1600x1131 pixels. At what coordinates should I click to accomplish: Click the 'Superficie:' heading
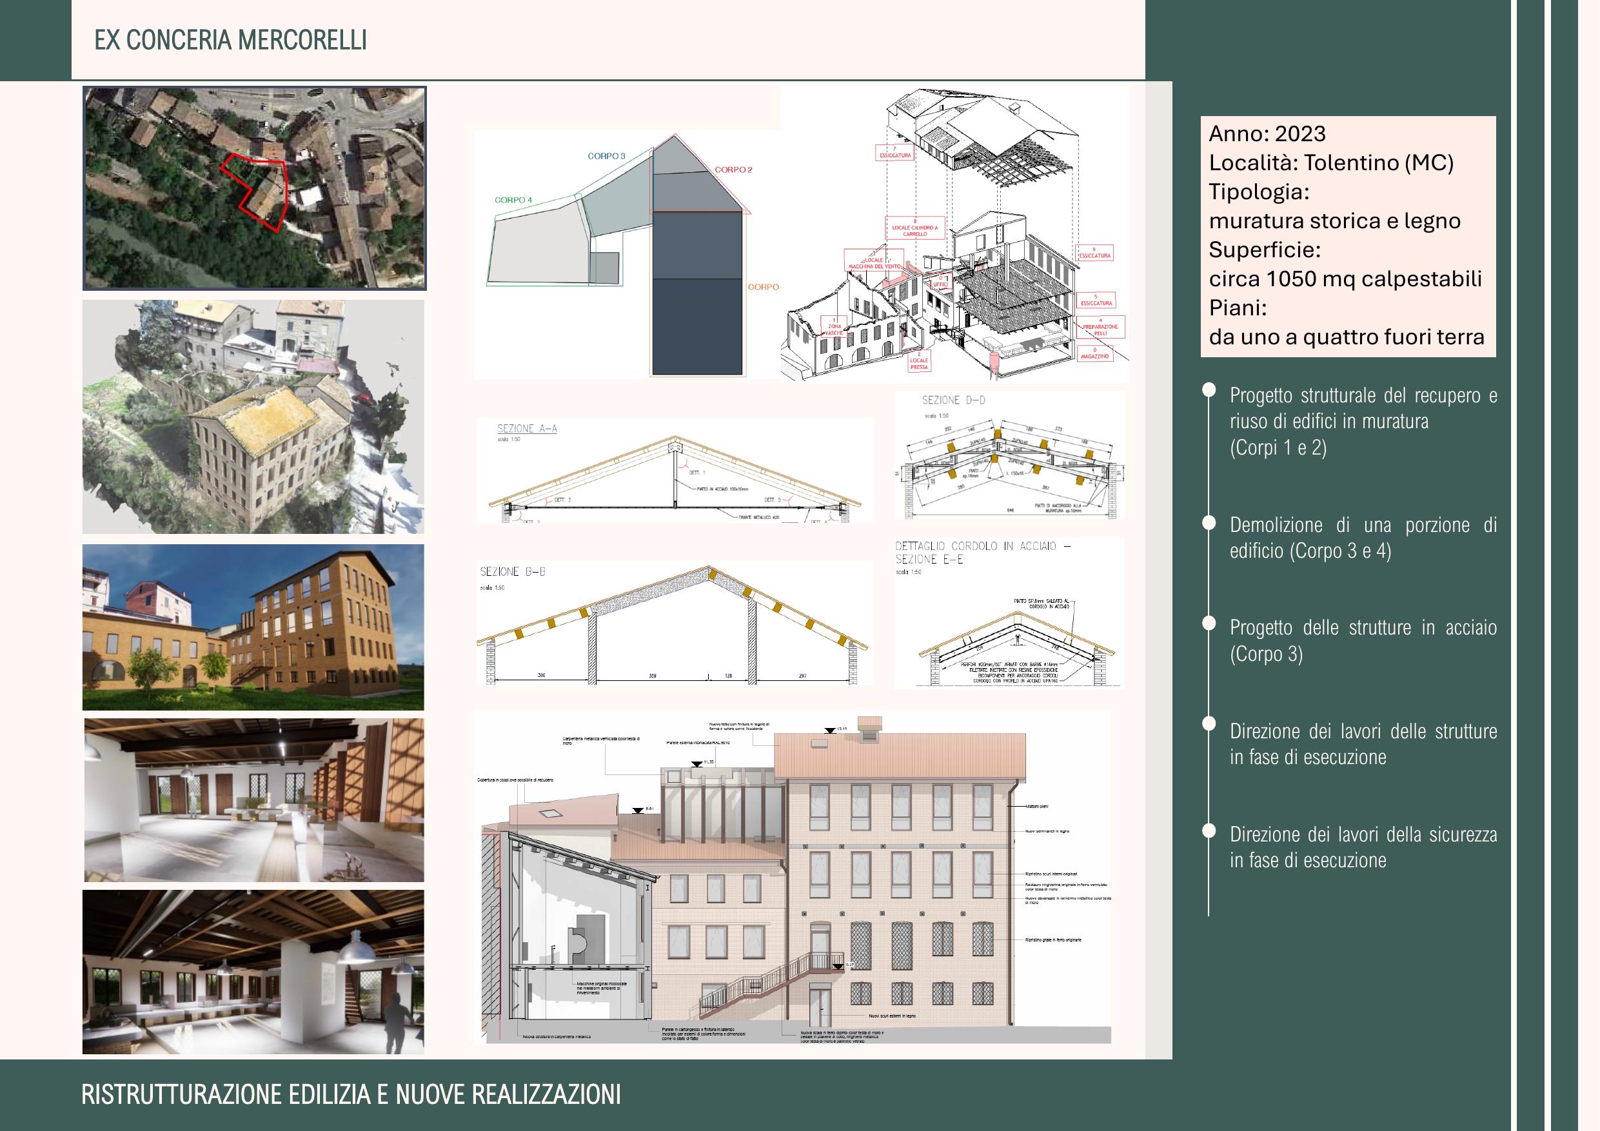point(1264,250)
